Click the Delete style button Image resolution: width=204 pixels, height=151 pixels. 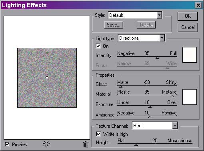(146, 25)
